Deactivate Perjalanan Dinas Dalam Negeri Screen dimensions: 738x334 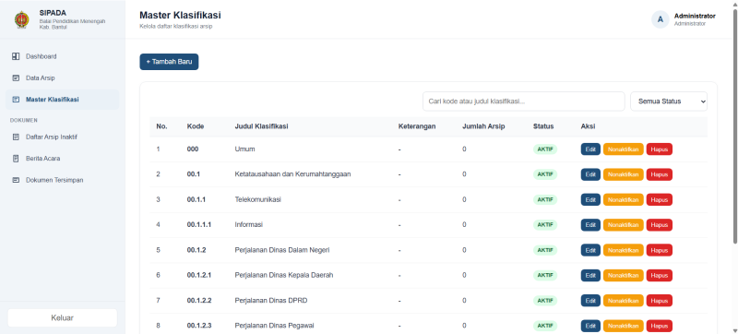pos(624,250)
